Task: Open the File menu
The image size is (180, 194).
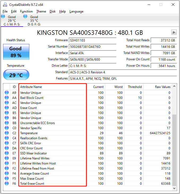Action: [5, 11]
